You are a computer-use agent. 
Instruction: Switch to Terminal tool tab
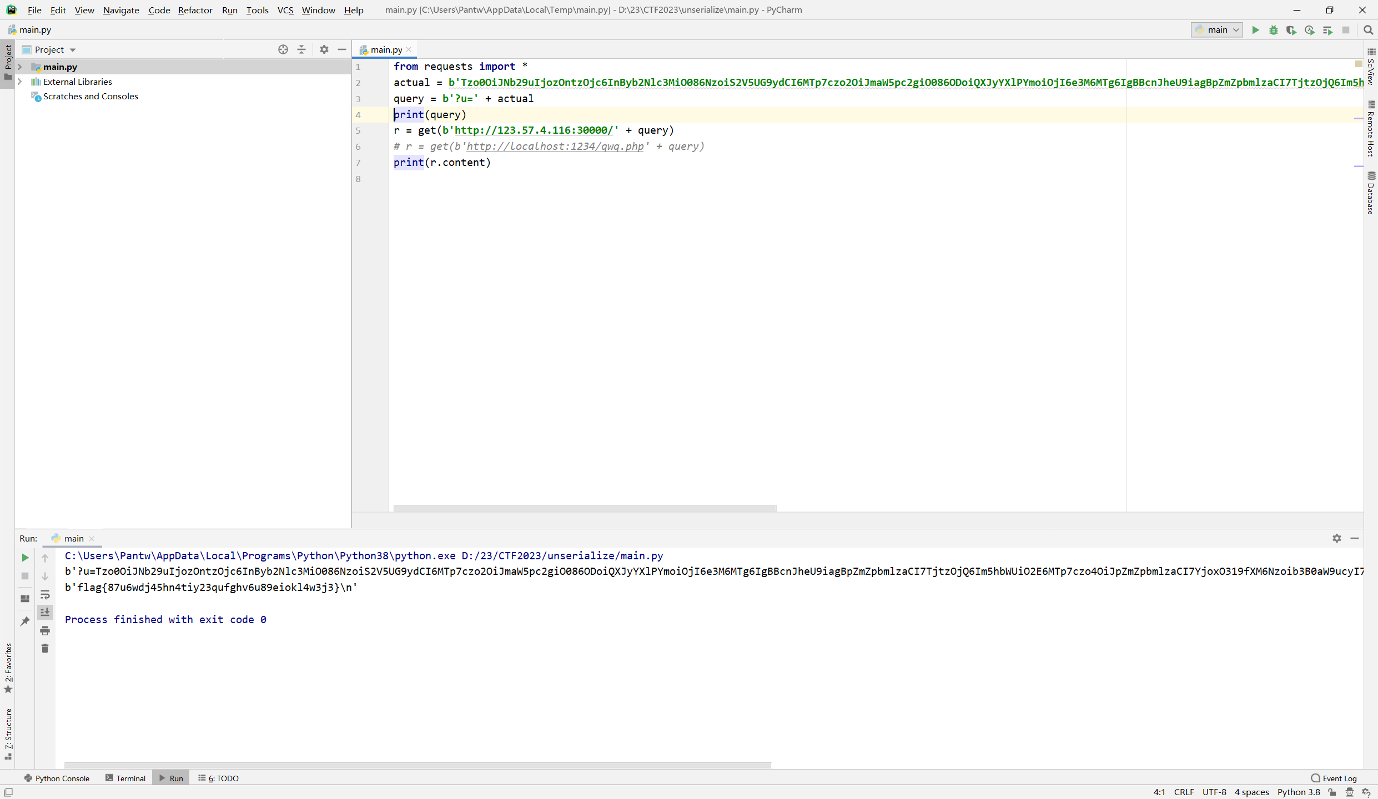click(125, 778)
